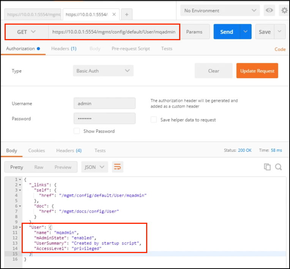Close the active request tab
This screenshot has height=269, width=290.
114,14
